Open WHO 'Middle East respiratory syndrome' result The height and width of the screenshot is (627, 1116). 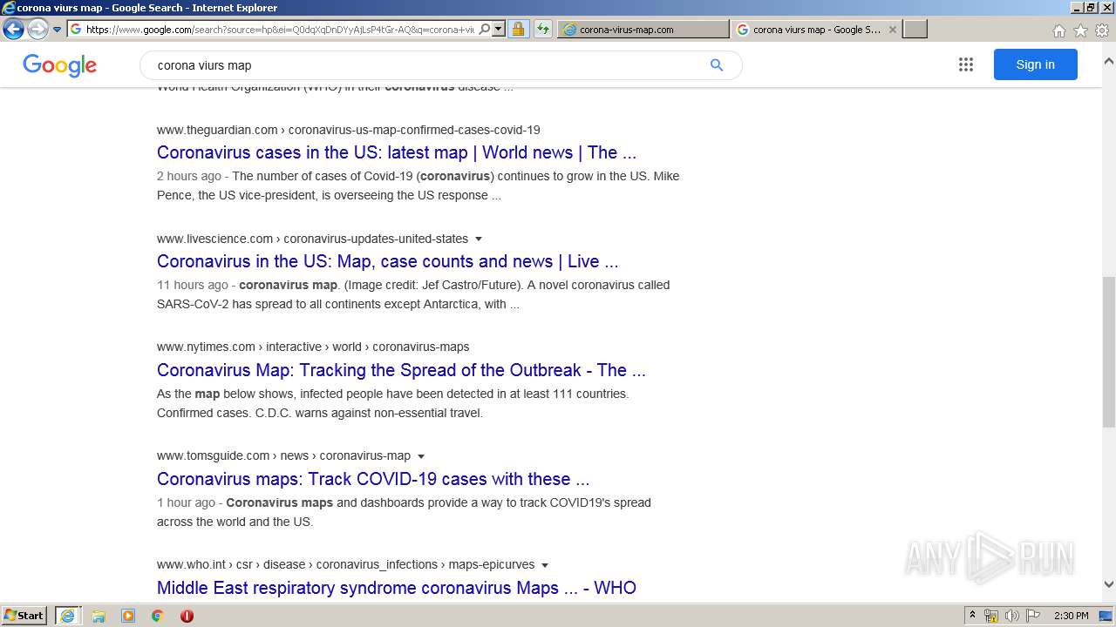tap(397, 588)
